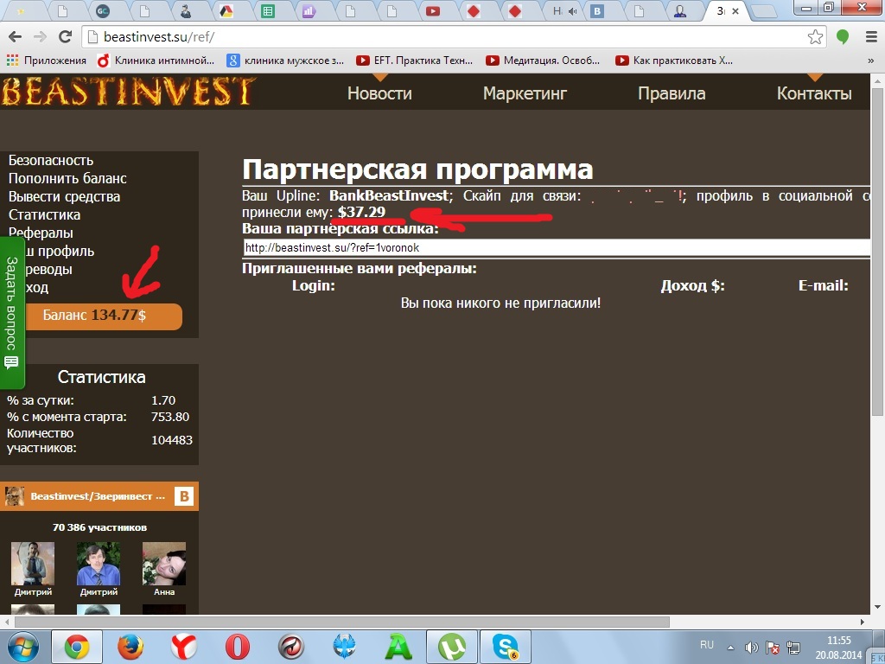The image size is (885, 664).
Task: Open the blue bird app in taskbar
Action: tap(345, 647)
